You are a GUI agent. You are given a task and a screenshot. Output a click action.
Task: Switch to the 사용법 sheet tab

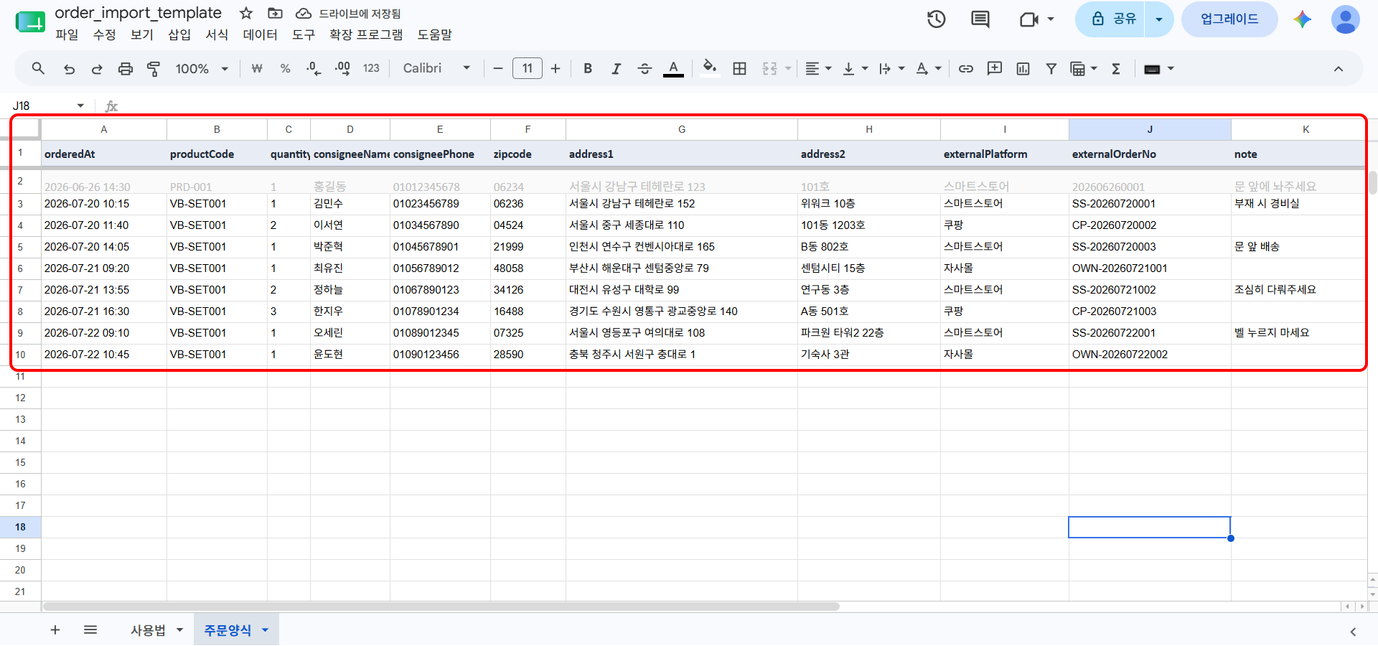[x=148, y=630]
